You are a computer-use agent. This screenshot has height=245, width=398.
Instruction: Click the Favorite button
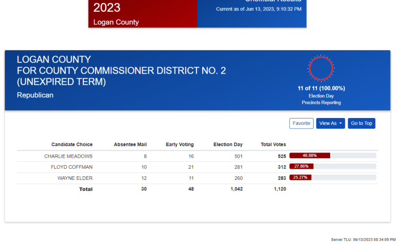click(x=301, y=123)
